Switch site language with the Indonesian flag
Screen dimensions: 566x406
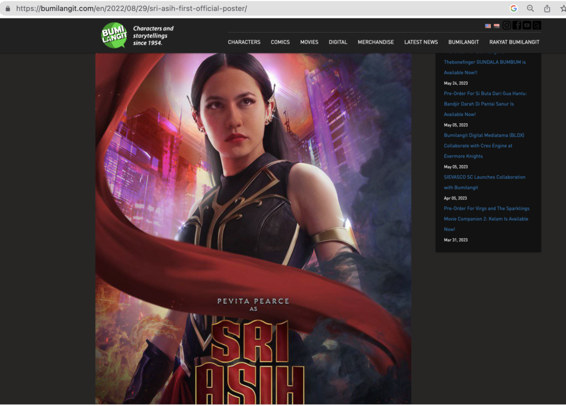(497, 25)
